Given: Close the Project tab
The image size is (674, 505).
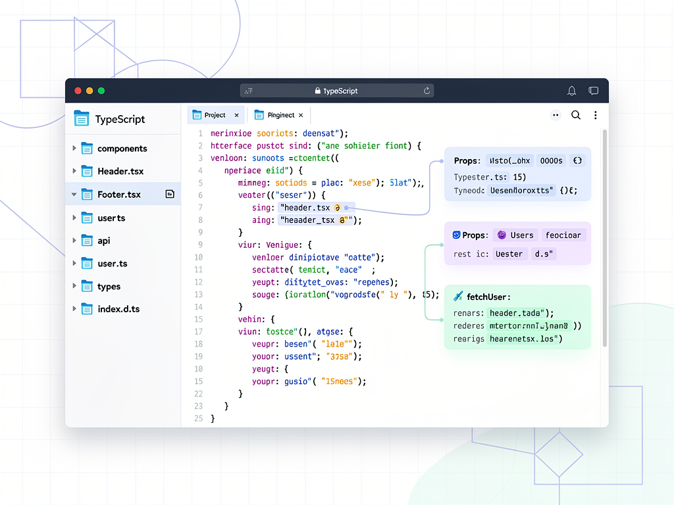Looking at the screenshot, I should [236, 115].
